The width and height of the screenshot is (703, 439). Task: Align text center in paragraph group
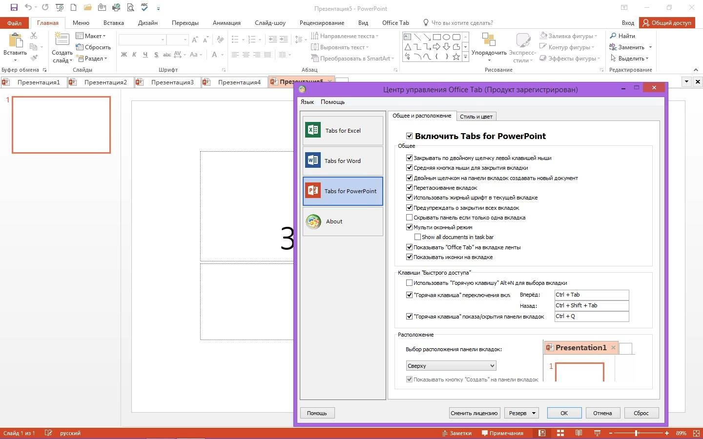point(246,55)
